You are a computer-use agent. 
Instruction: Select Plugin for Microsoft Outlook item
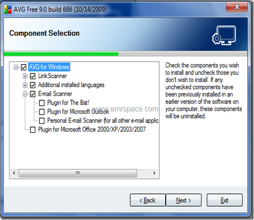pos(78,112)
